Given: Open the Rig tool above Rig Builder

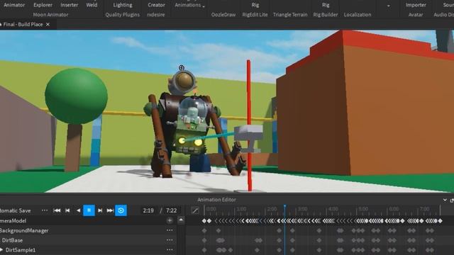Looking at the screenshot, I should (x=326, y=5).
